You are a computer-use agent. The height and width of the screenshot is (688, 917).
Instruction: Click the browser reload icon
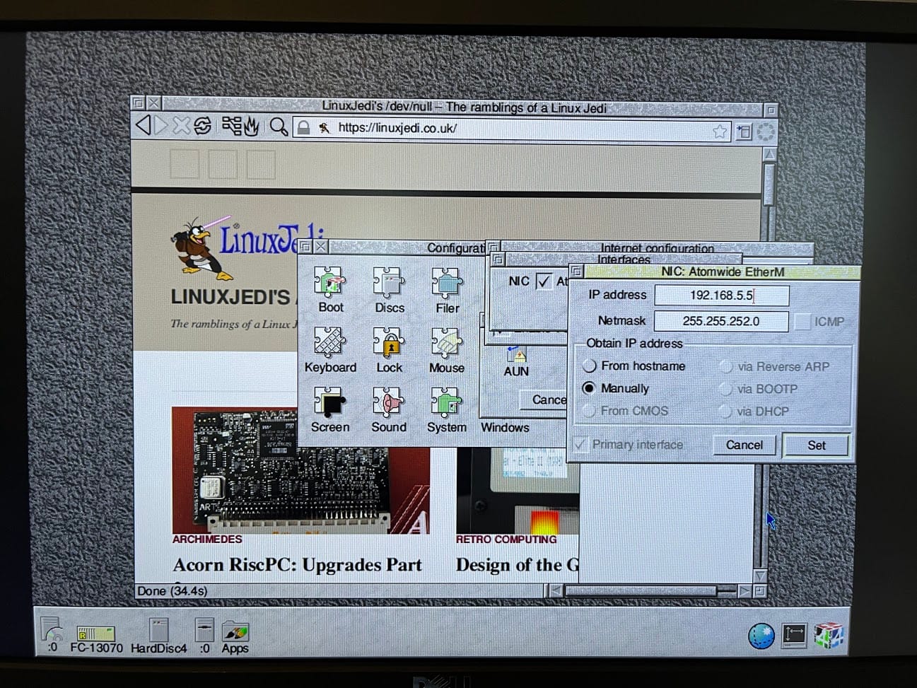click(202, 127)
